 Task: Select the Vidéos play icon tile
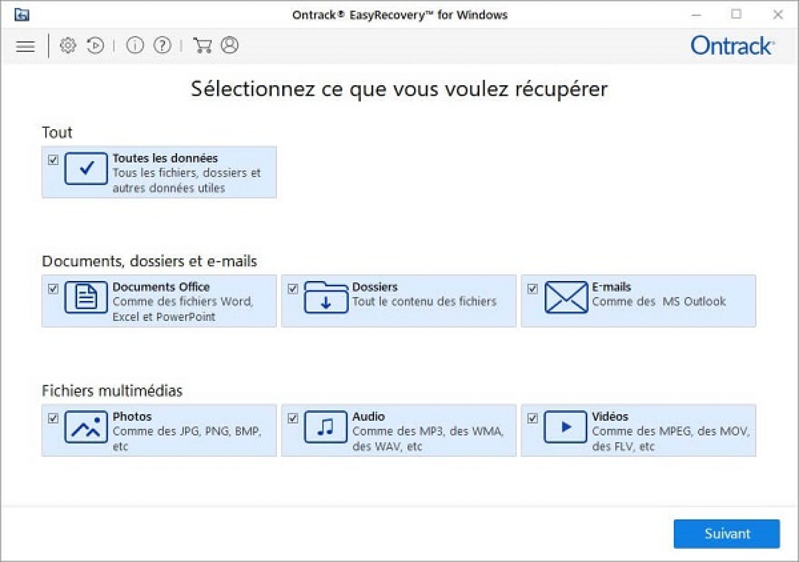click(x=565, y=427)
